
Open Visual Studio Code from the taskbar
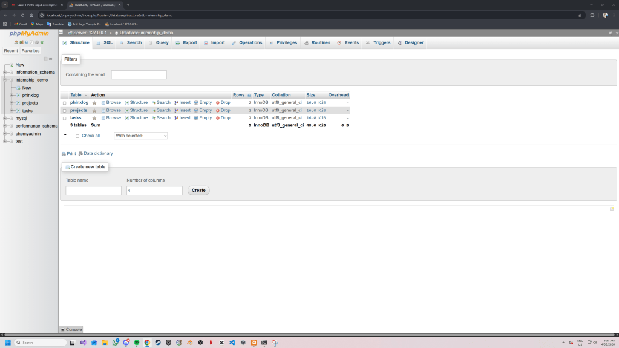coord(232,343)
